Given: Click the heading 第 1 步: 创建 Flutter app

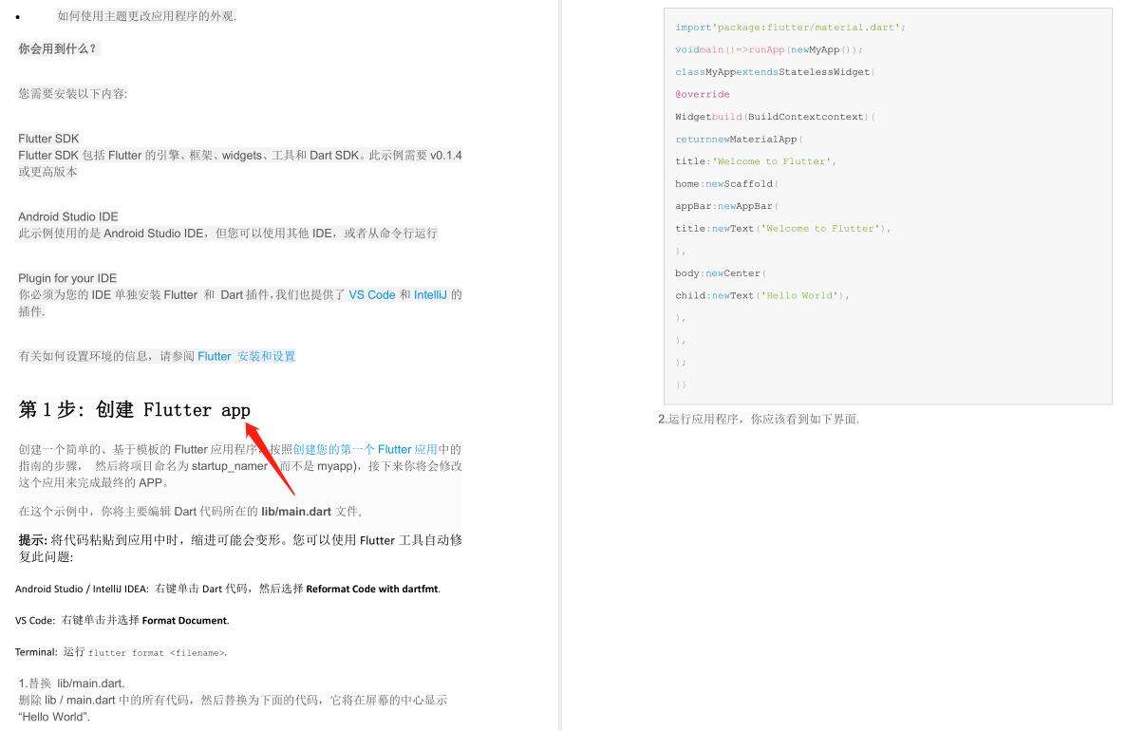Looking at the screenshot, I should (x=133, y=409).
